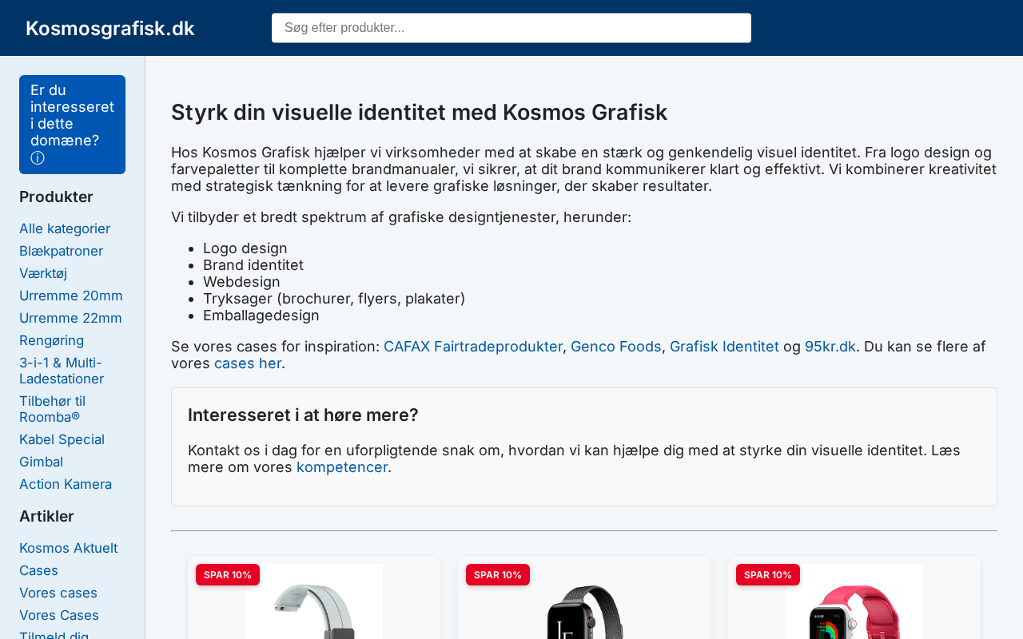This screenshot has height=639, width=1023.
Task: Click the Kosmosgrafisk.dk site logo
Action: (x=110, y=28)
